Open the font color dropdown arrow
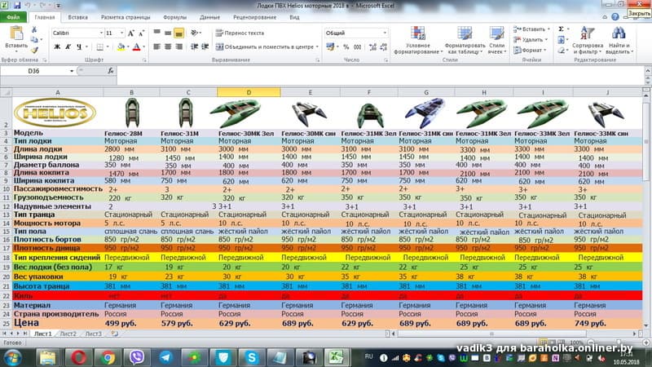 [x=144, y=47]
